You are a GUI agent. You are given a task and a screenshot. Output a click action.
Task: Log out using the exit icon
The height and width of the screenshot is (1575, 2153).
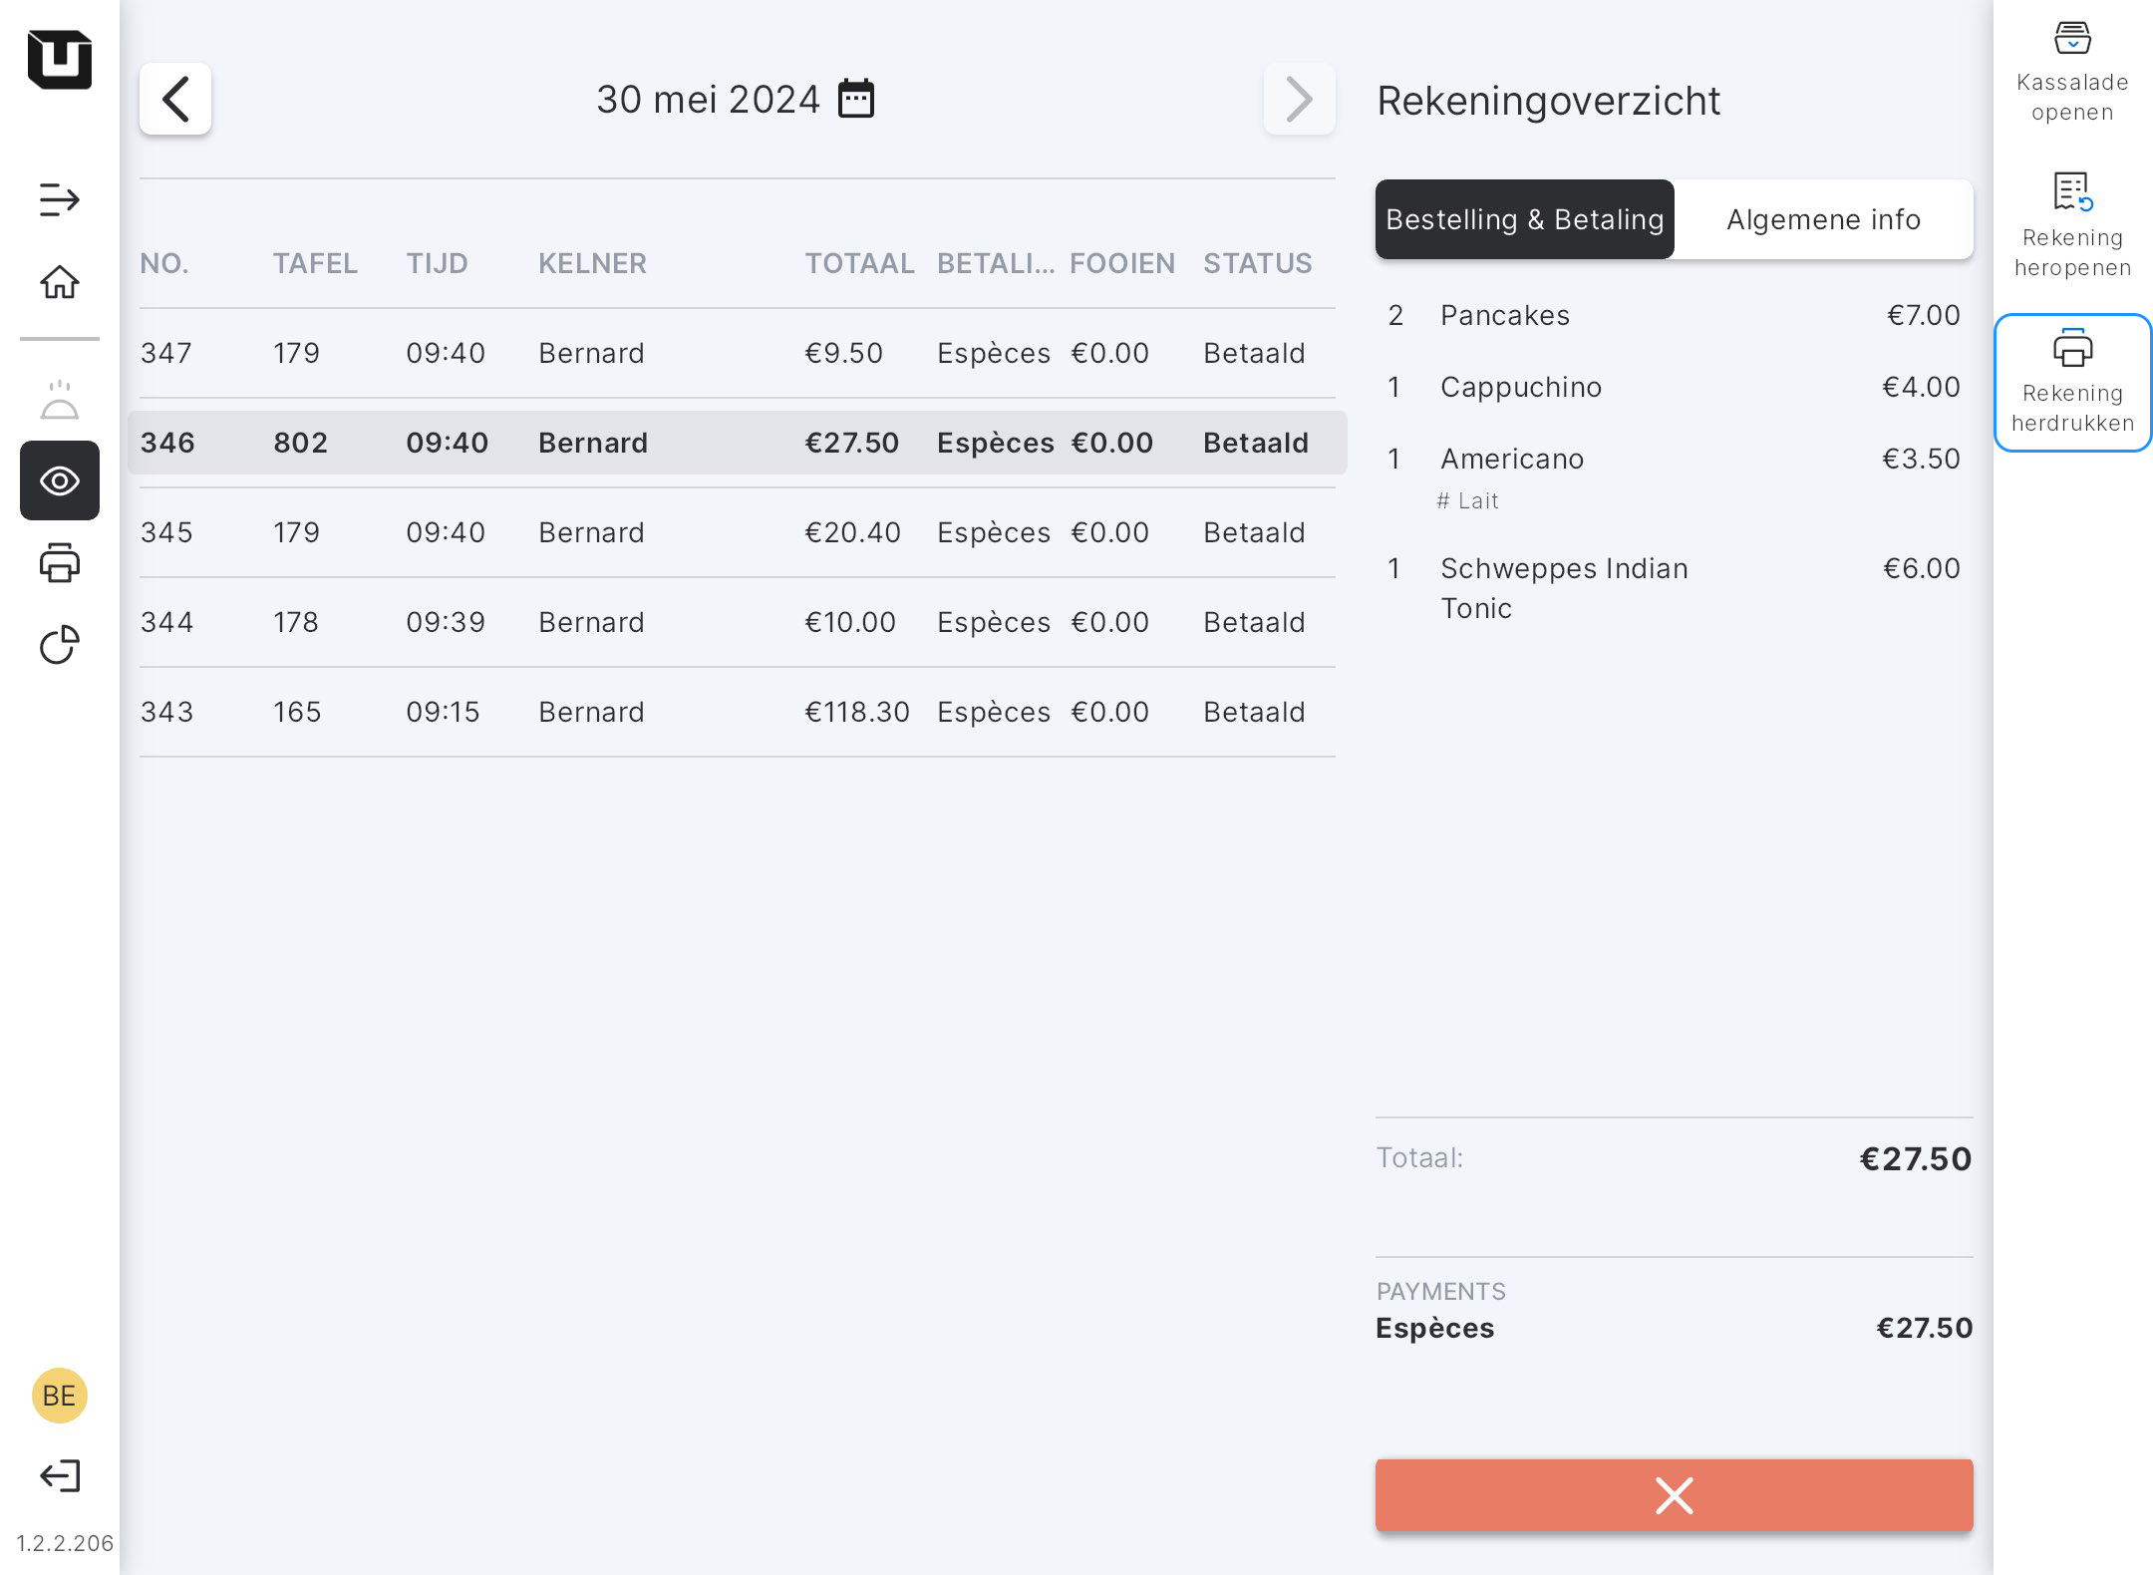[60, 1475]
